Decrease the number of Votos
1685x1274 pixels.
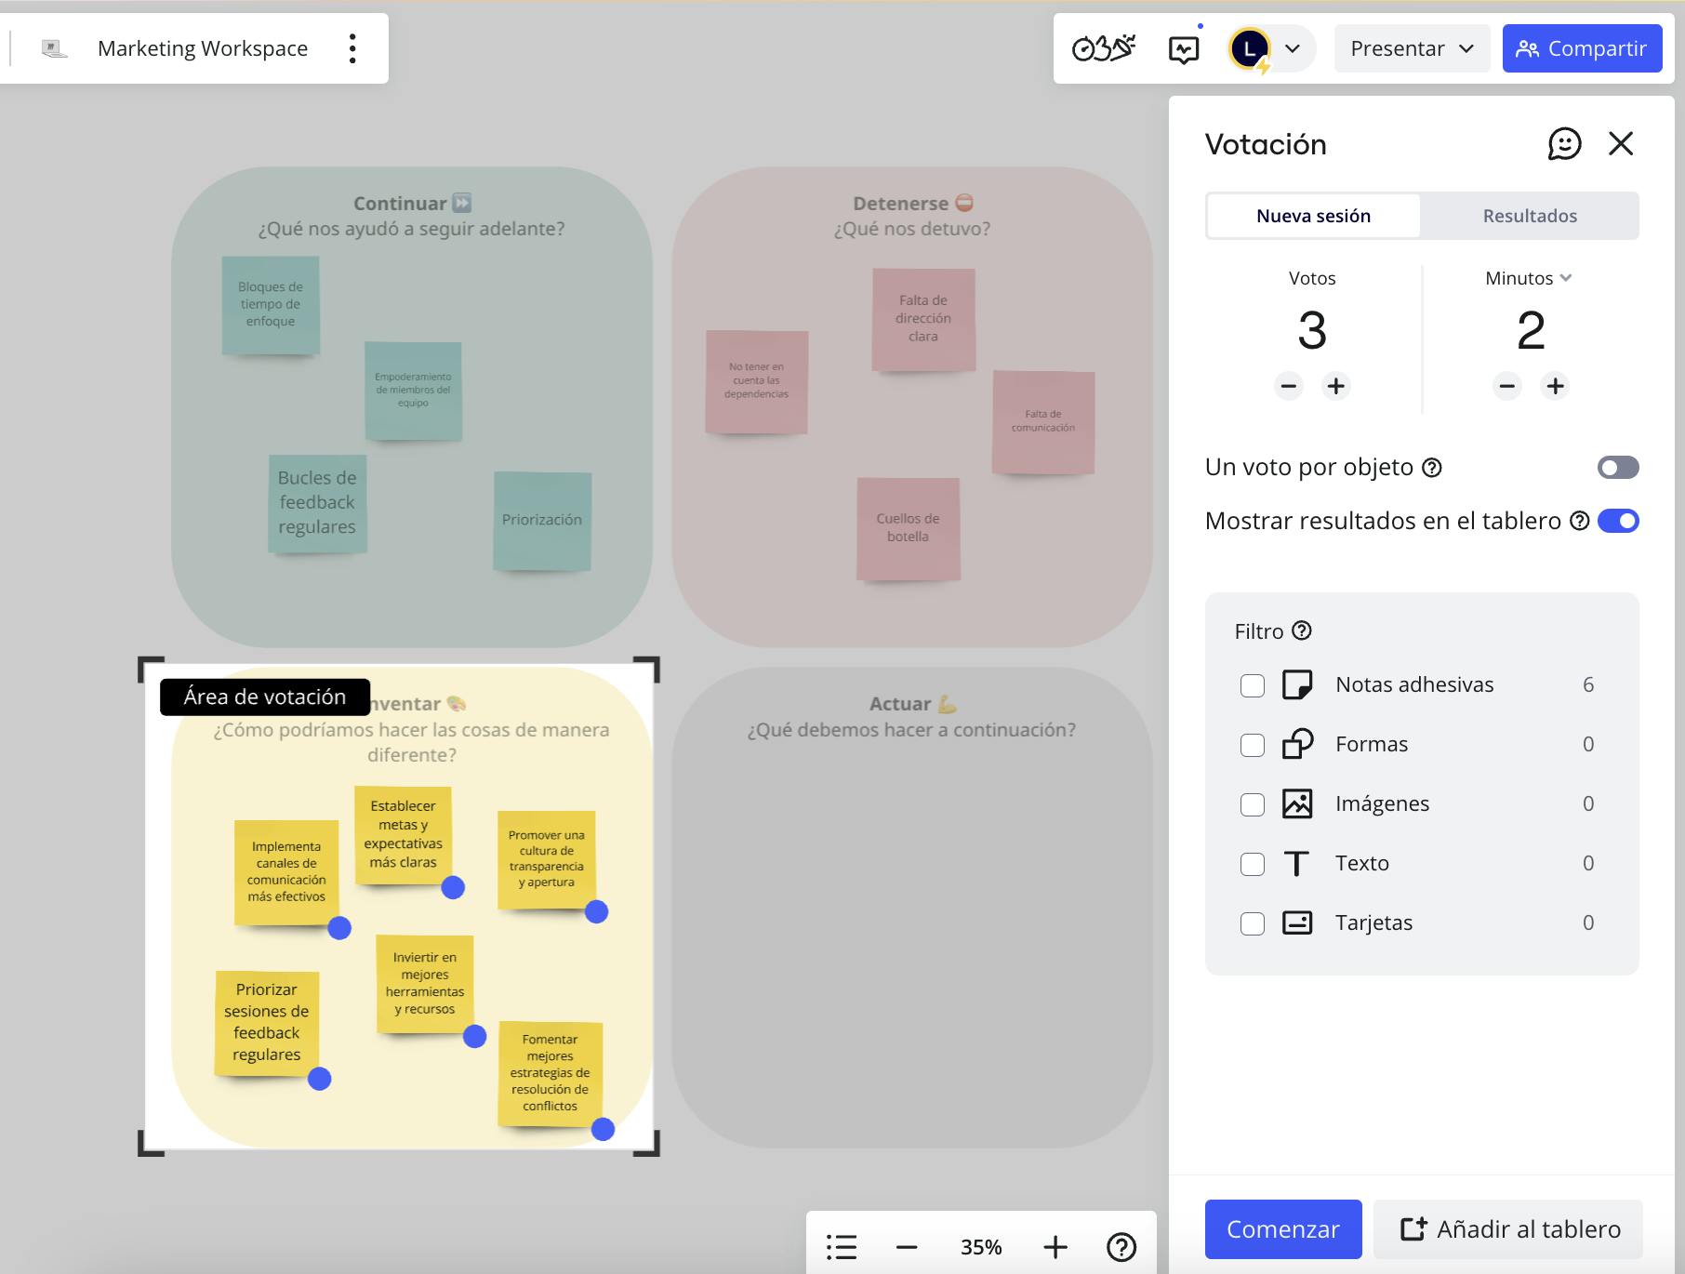(x=1289, y=386)
